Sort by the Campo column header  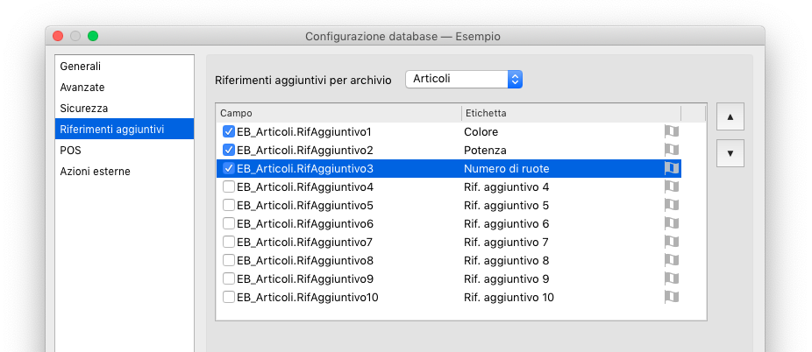pyautogui.click(x=338, y=113)
